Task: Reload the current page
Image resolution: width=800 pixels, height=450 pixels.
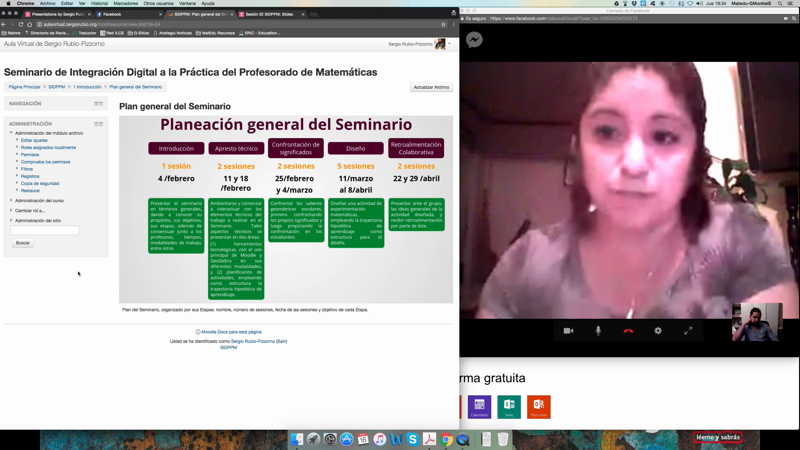Action: point(21,24)
